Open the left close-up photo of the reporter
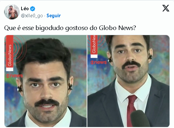The height and width of the screenshot is (128, 174). [46, 81]
